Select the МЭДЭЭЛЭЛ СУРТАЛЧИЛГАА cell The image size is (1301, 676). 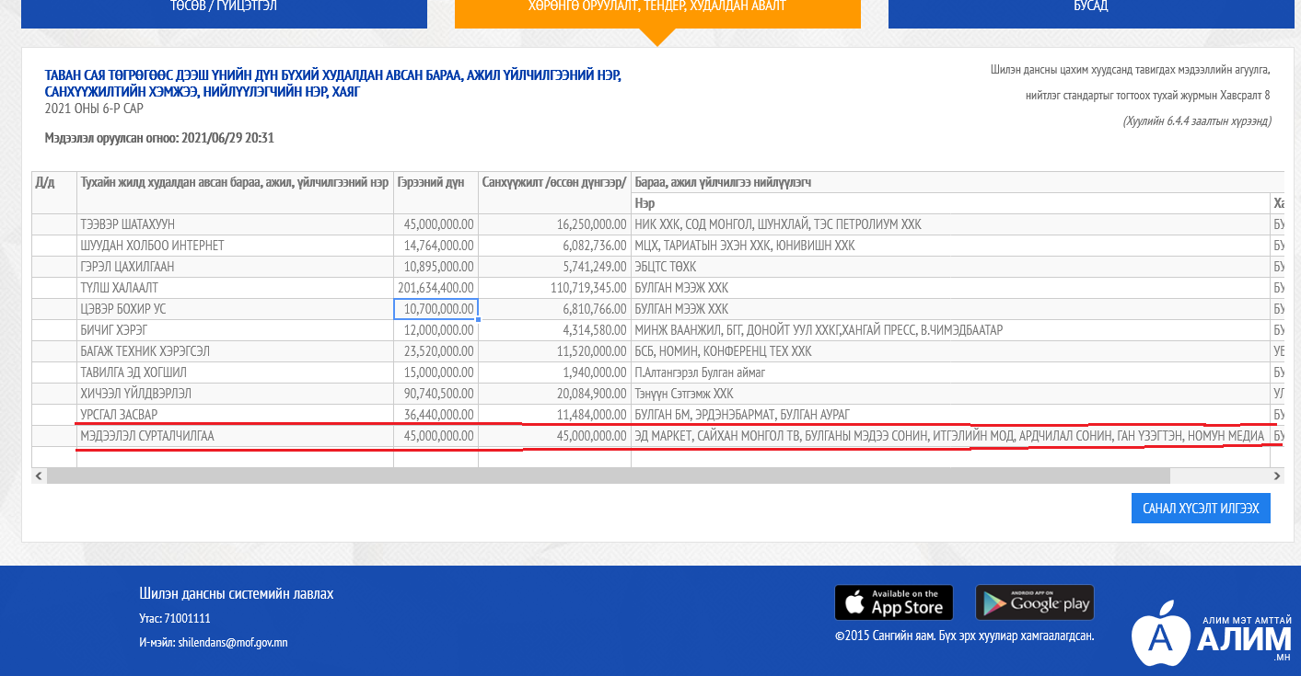236,436
